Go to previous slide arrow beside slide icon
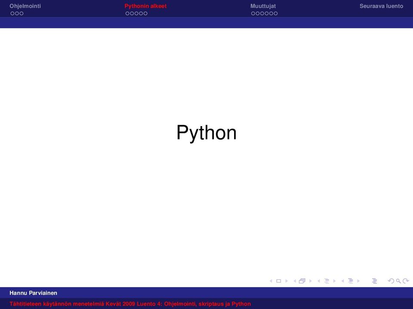The width and height of the screenshot is (413, 309). pos(271,281)
